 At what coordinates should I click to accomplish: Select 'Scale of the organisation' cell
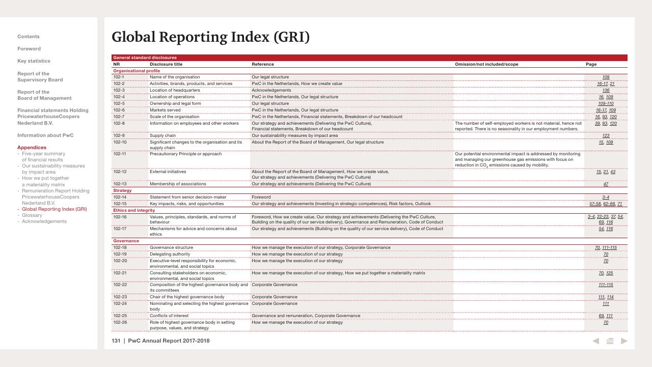(x=174, y=117)
